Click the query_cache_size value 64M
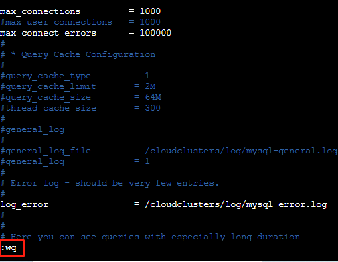This screenshot has height=262, width=338. (x=153, y=97)
